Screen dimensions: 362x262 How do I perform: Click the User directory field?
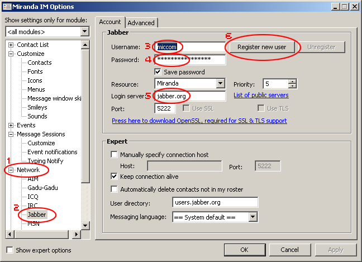[x=215, y=202]
